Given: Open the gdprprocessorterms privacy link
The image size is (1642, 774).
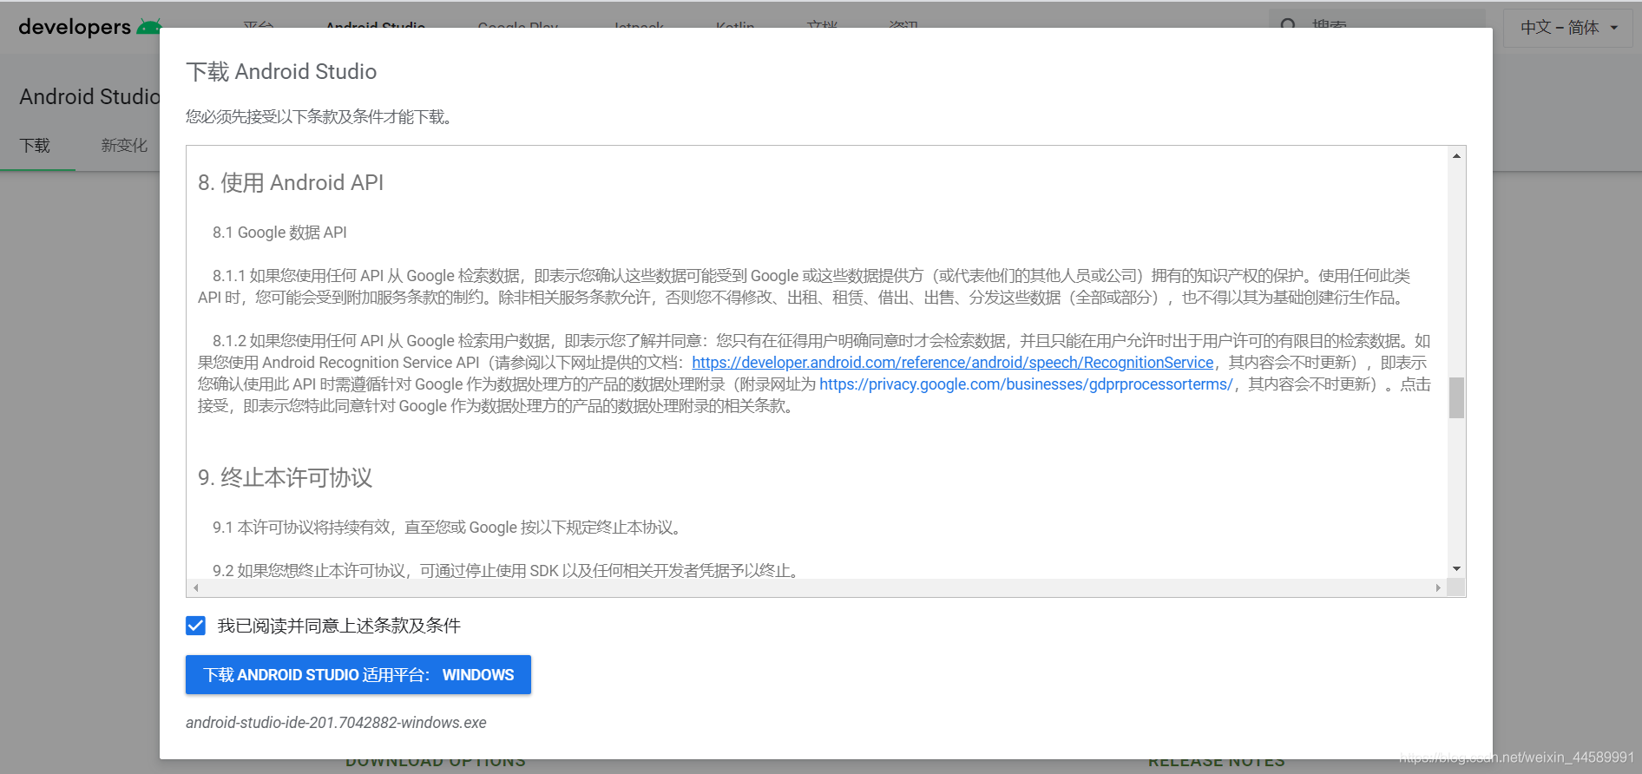Looking at the screenshot, I should tap(1026, 384).
